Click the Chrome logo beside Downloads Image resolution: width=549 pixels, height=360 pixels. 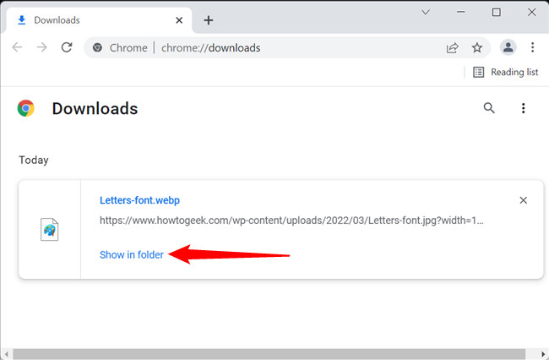coord(26,108)
